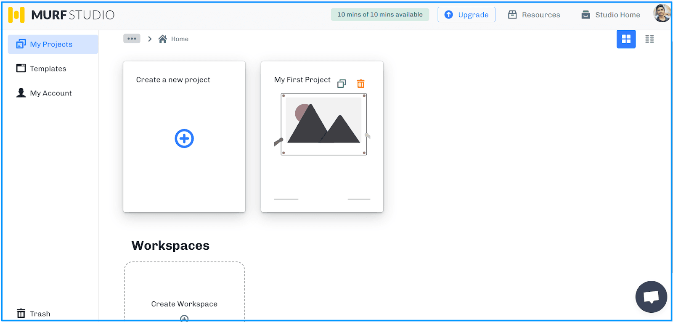Open the user profile avatar
Screen dimensions: 673x322
[661, 14]
